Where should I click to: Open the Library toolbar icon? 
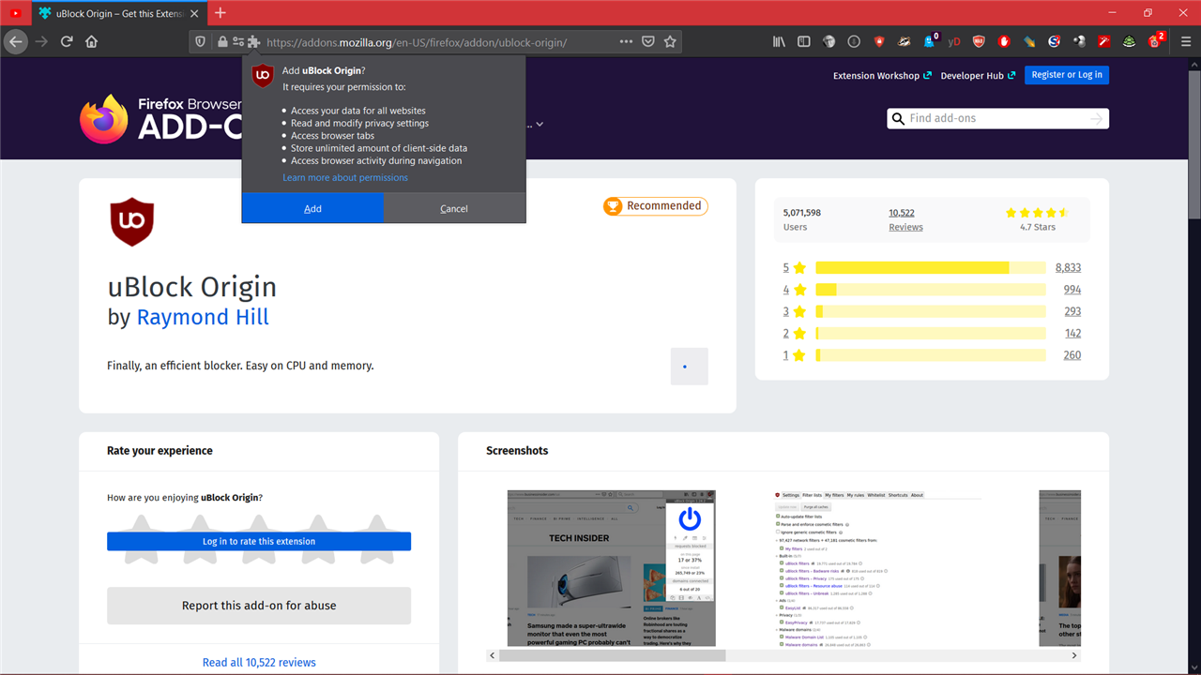(x=779, y=41)
